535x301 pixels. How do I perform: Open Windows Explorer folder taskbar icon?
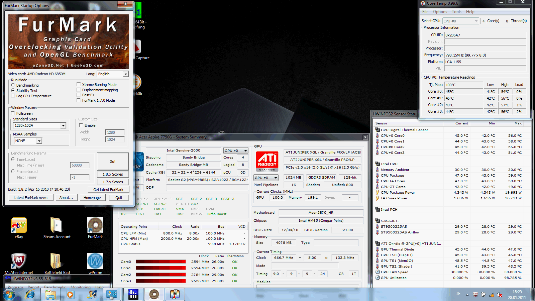click(50, 295)
